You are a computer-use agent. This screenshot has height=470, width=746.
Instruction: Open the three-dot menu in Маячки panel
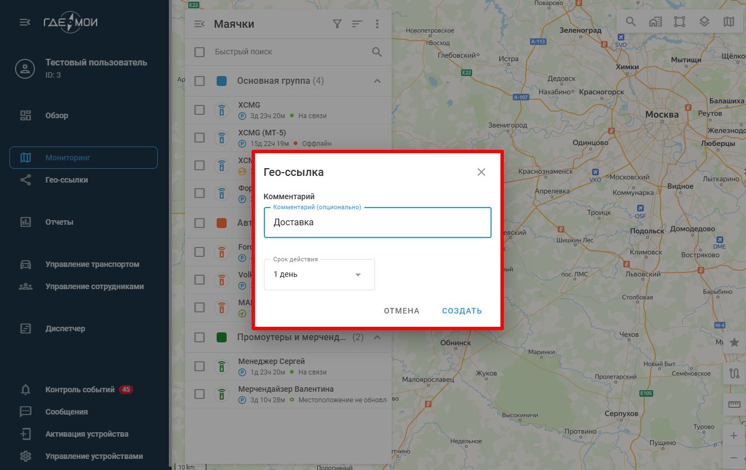pyautogui.click(x=377, y=24)
